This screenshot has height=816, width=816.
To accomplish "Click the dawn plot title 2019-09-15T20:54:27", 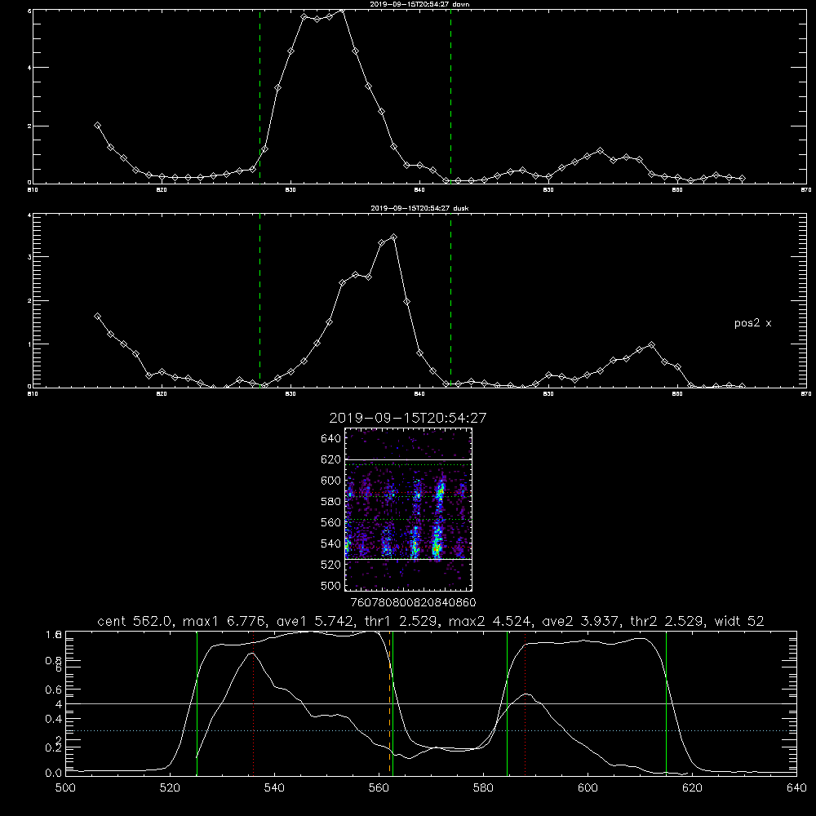I will pyautogui.click(x=420, y=4).
